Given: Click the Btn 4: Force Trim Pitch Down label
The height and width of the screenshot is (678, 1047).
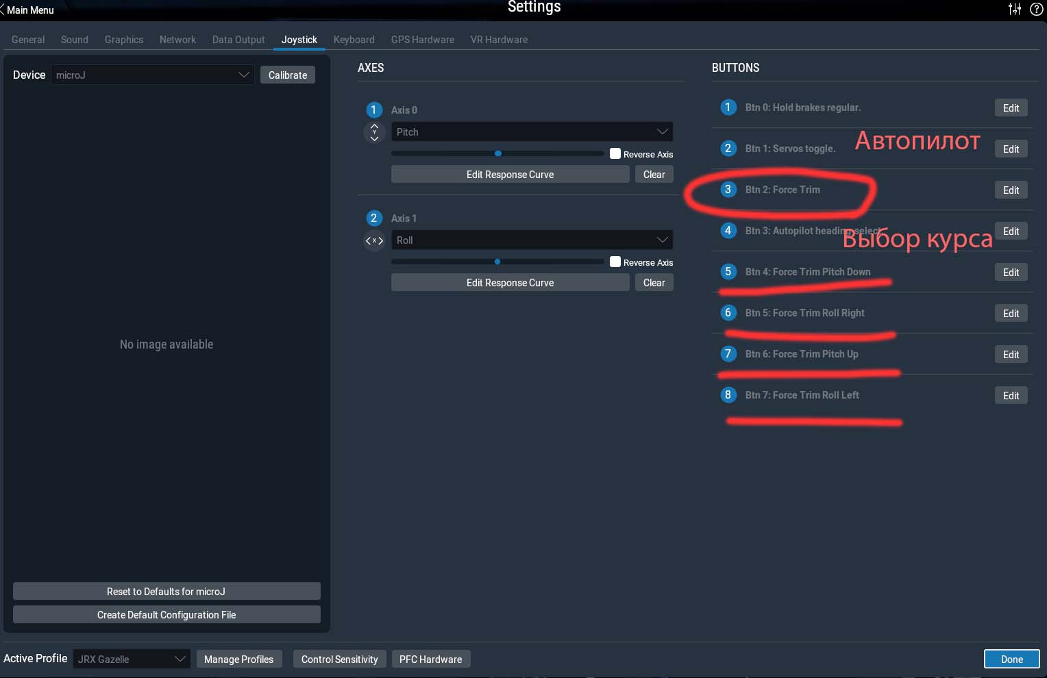Looking at the screenshot, I should click(808, 272).
